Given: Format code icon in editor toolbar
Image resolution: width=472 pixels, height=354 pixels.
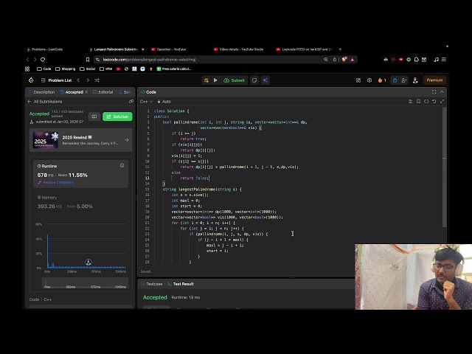Looking at the screenshot, I should tap(411, 102).
